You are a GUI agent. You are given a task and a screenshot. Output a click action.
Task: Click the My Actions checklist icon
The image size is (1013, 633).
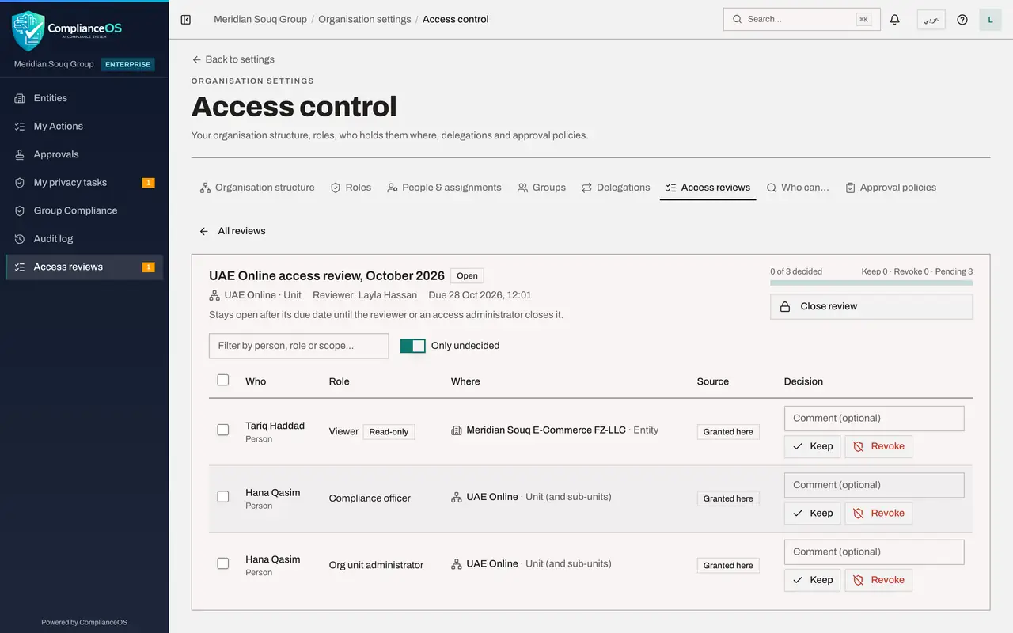pos(20,127)
